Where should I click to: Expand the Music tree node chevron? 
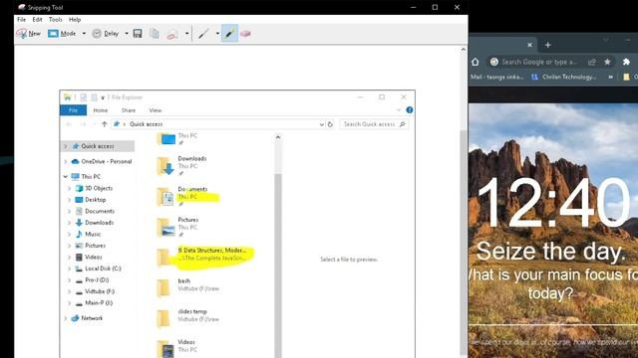pyautogui.click(x=69, y=235)
